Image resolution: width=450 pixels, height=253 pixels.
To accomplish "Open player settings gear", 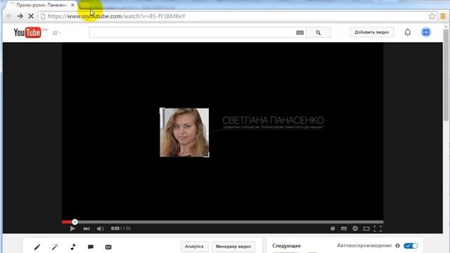I will [x=355, y=228].
